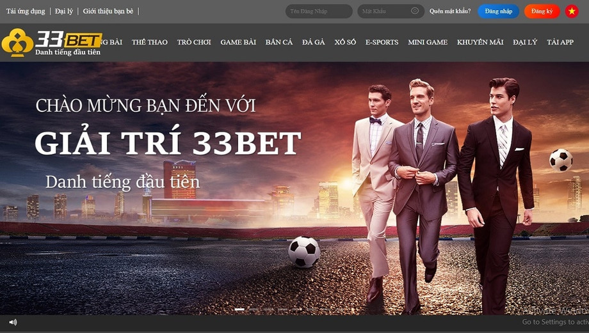The image size is (589, 333).
Task: Focus the Tên Đăng Nhập field
Action: tap(319, 12)
